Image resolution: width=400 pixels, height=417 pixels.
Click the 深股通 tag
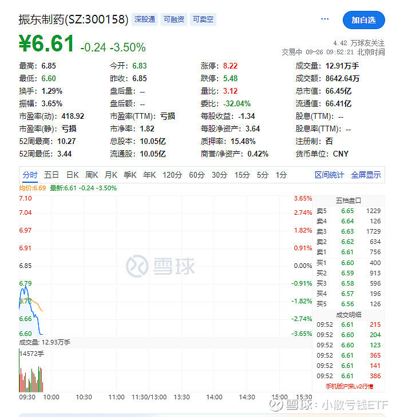coord(145,19)
